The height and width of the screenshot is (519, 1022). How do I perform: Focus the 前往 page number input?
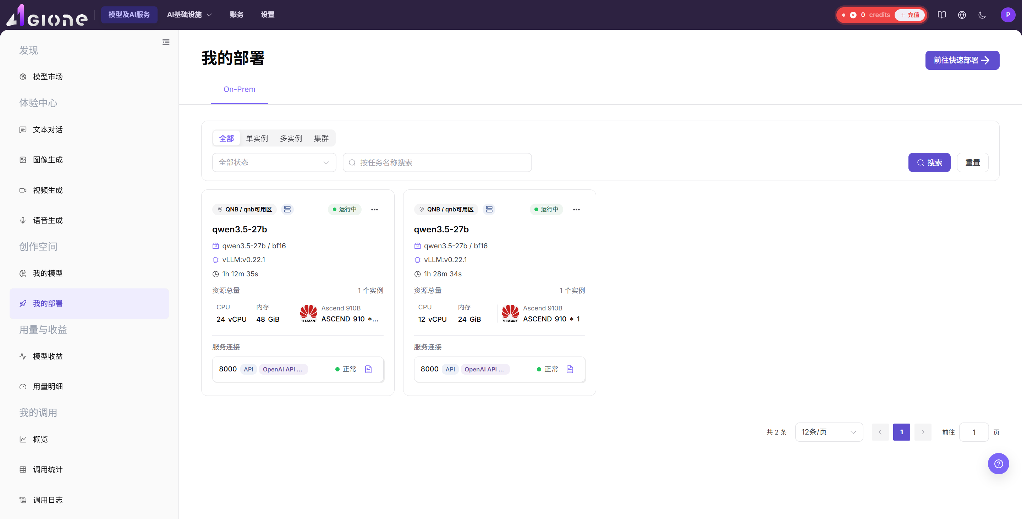point(974,432)
